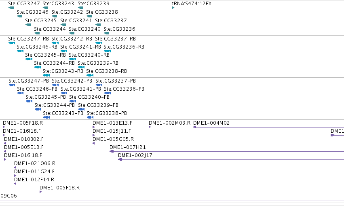Select the Ste:CG33238 gene label

coord(102,12)
